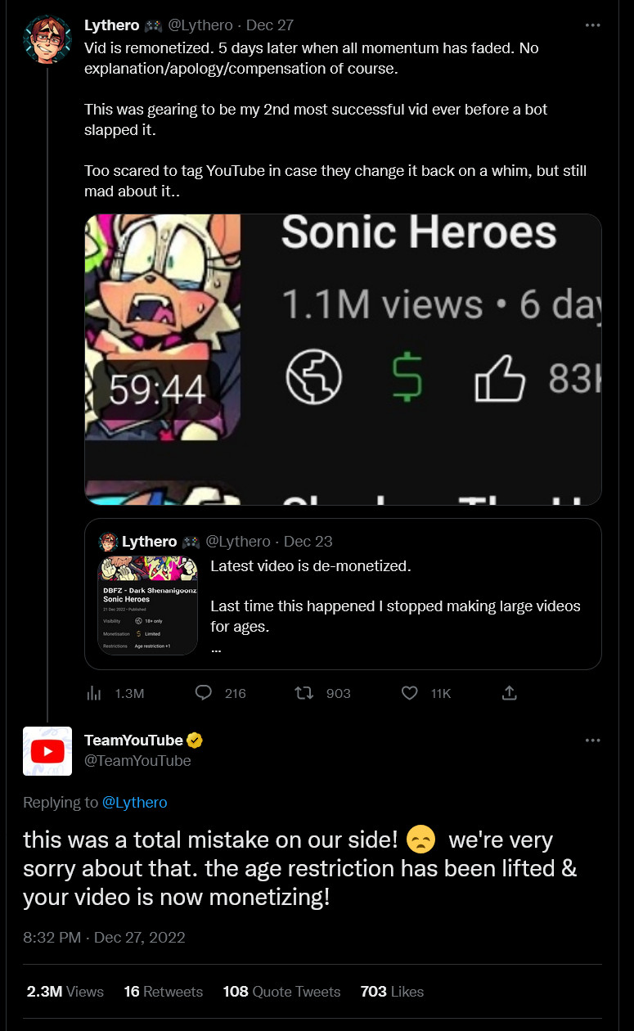This screenshot has width=634, height=1031.
Task: Click TeamYouTube's gold verified badge
Action: [195, 741]
